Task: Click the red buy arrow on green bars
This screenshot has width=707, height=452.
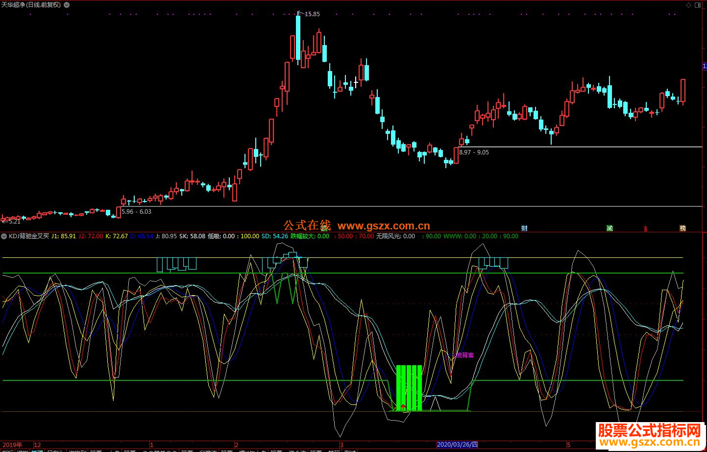Action: (403, 407)
